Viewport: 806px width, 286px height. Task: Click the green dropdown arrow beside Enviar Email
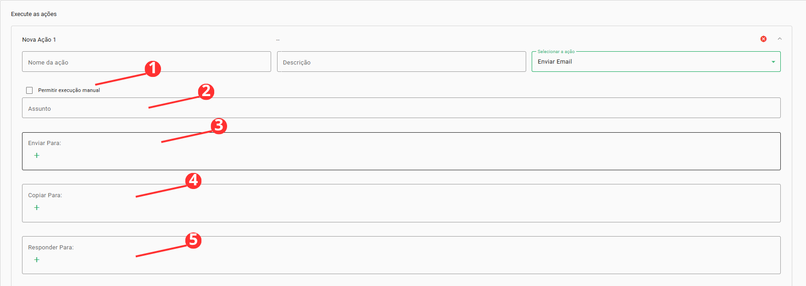pos(773,62)
